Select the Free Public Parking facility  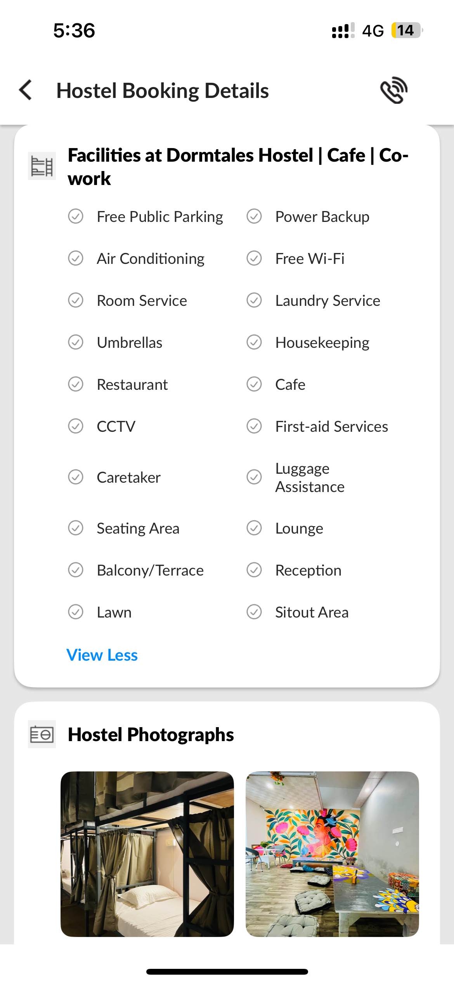point(159,216)
